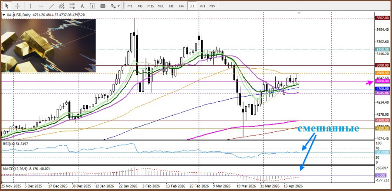The width and height of the screenshot is (392, 191).
Task: Select the W1 weekly timeframe
Action: [202, 6]
